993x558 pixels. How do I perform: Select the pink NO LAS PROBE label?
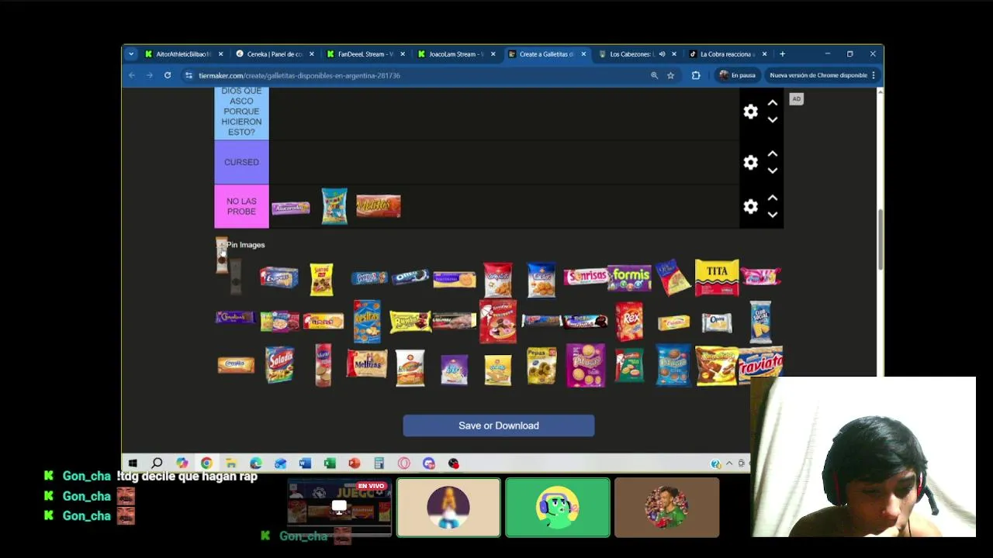click(241, 206)
